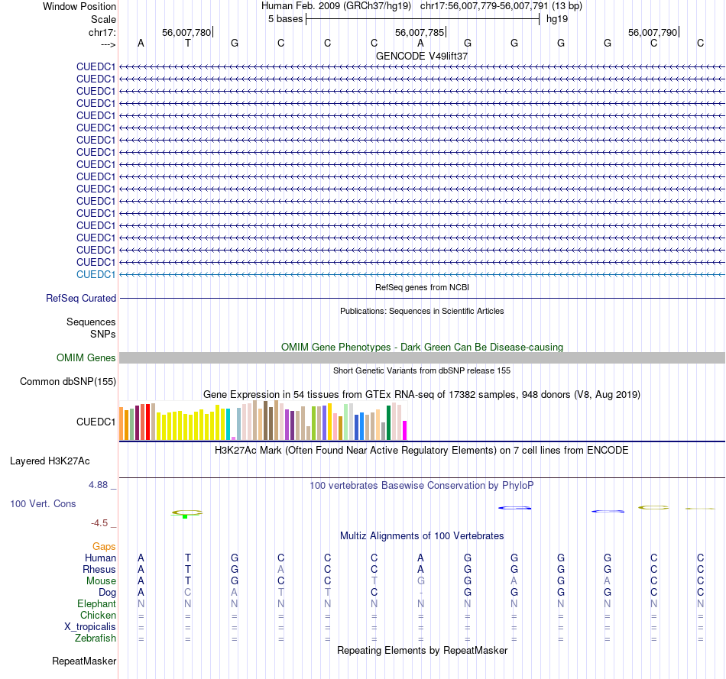Click the chr17: ruler label
726x679 pixels.
[102, 32]
